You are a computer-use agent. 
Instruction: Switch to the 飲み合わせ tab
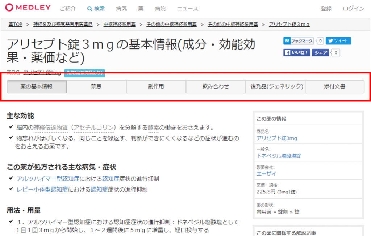216,87
